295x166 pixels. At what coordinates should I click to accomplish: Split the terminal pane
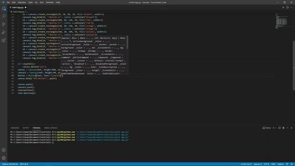pyautogui.click(x=279, y=128)
